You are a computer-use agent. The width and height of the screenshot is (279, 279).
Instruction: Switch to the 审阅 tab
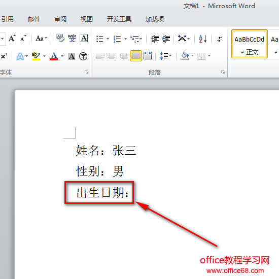point(60,19)
